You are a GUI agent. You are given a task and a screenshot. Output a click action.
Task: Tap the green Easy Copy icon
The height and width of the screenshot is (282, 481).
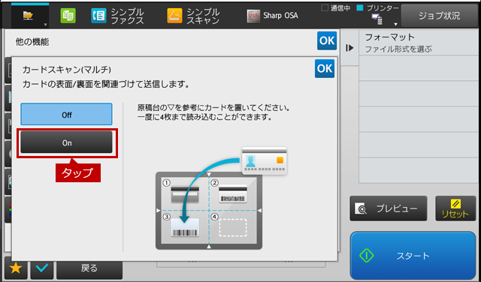[x=68, y=16]
